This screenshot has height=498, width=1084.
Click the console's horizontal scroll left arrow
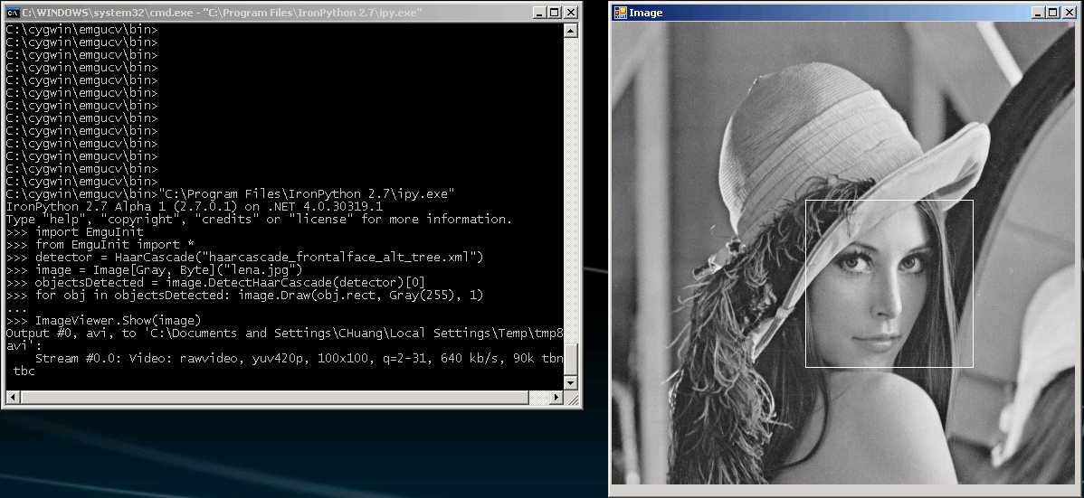(x=13, y=397)
